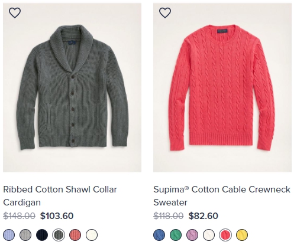Viewport: 297px width, 245px height.
Task: Open the Ribbed Cotton Shawl Collar Cardigan image
Action: [x=72, y=87]
